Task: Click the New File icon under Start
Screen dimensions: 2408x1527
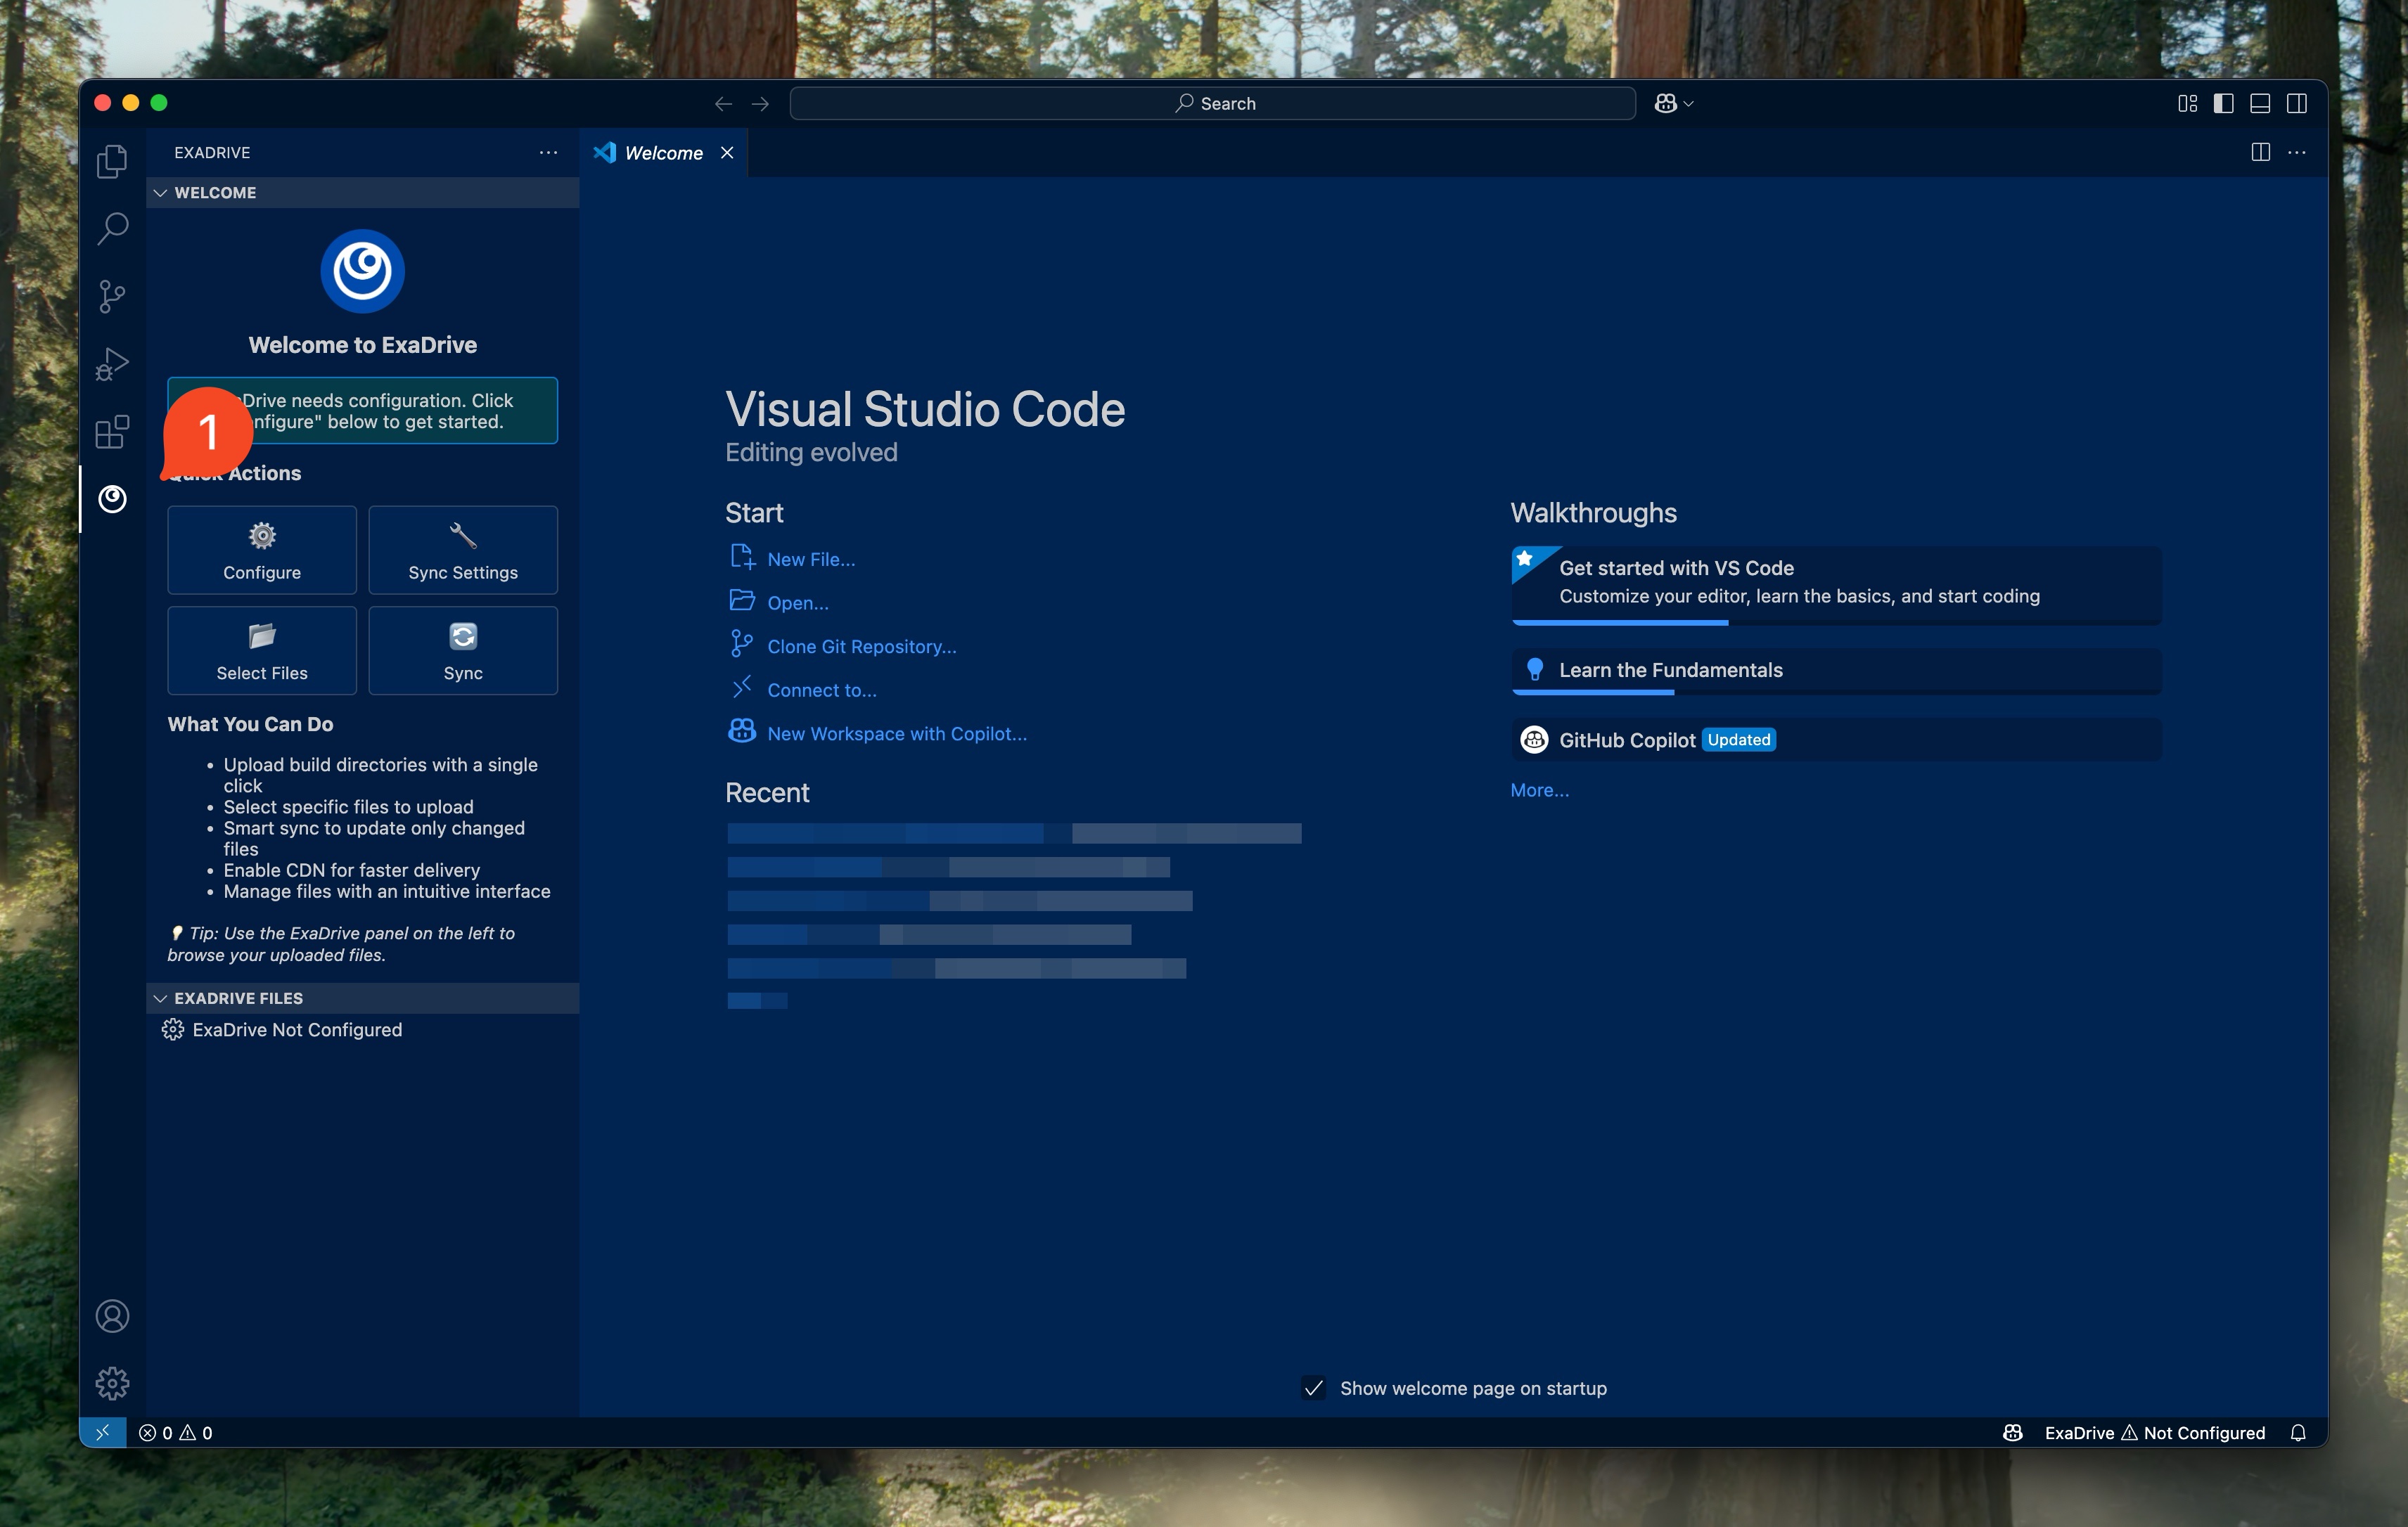Action: pyautogui.click(x=742, y=558)
